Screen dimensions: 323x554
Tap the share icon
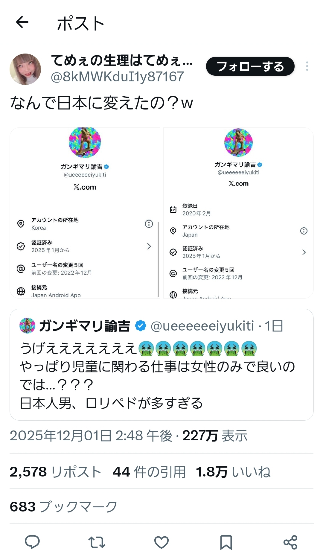(290, 542)
